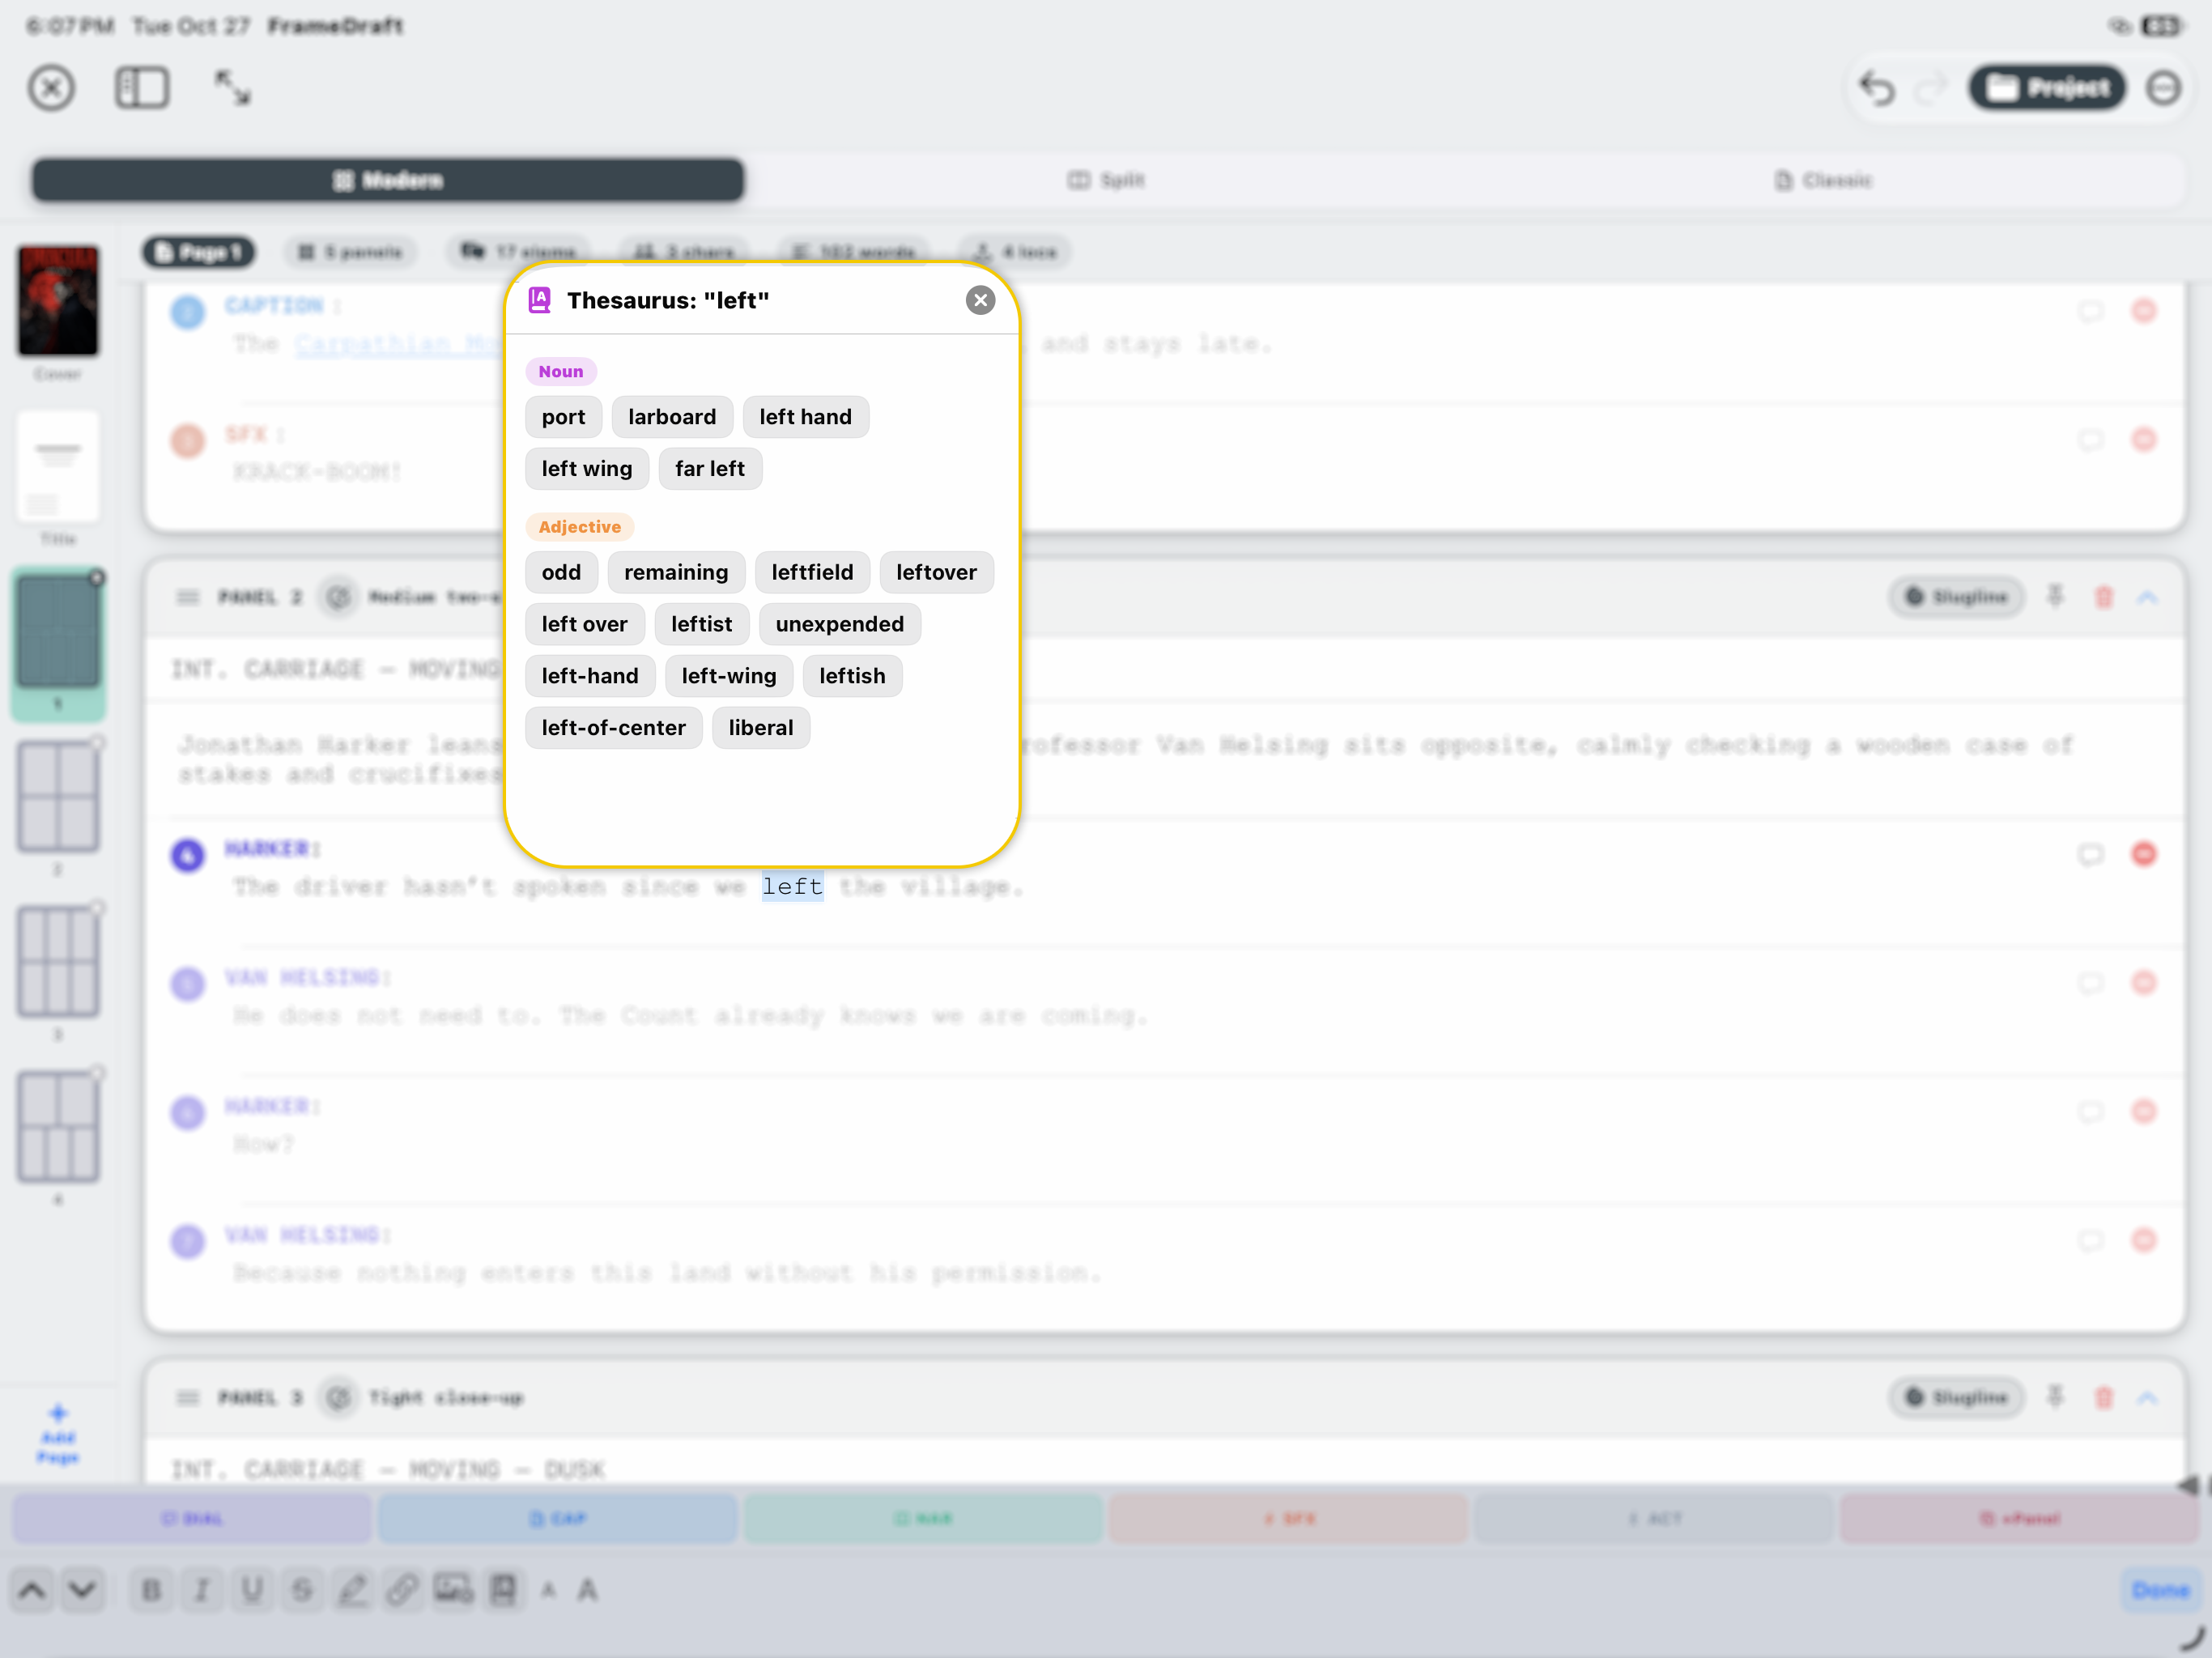The image size is (2212, 1658).
Task: Switch to the Modern view tab
Action: (388, 180)
